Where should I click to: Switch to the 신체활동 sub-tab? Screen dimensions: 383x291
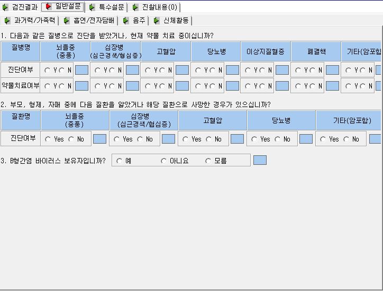pos(172,21)
